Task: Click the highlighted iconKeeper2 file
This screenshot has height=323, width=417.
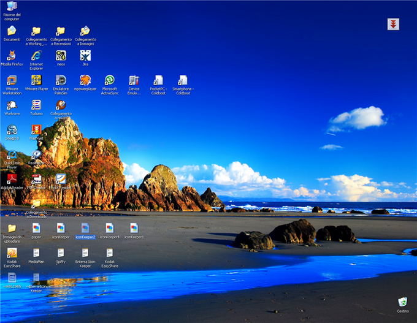Action: 85,229
